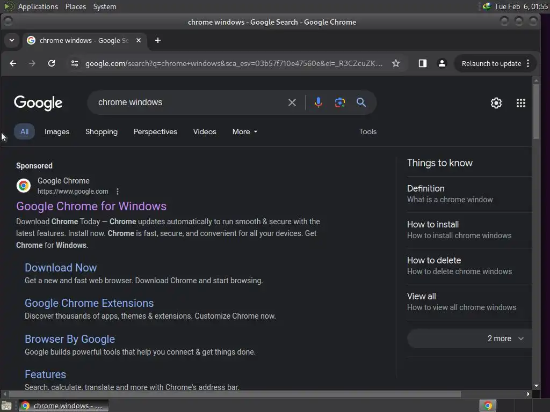Open Chrome's three-dot menu
This screenshot has height=412, width=550.
tap(529, 63)
